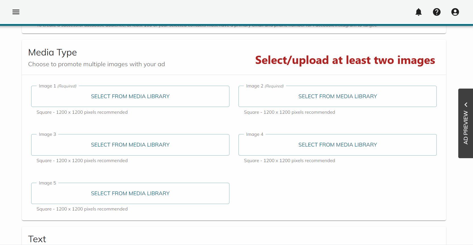Viewport: 473px width, 245px height.
Task: Click size recommendation text under Image 2
Action: [289, 112]
